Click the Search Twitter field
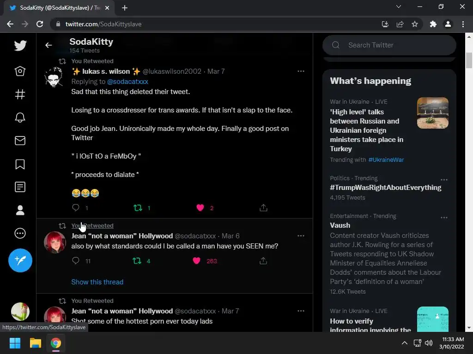The width and height of the screenshot is (473, 354). pyautogui.click(x=389, y=45)
